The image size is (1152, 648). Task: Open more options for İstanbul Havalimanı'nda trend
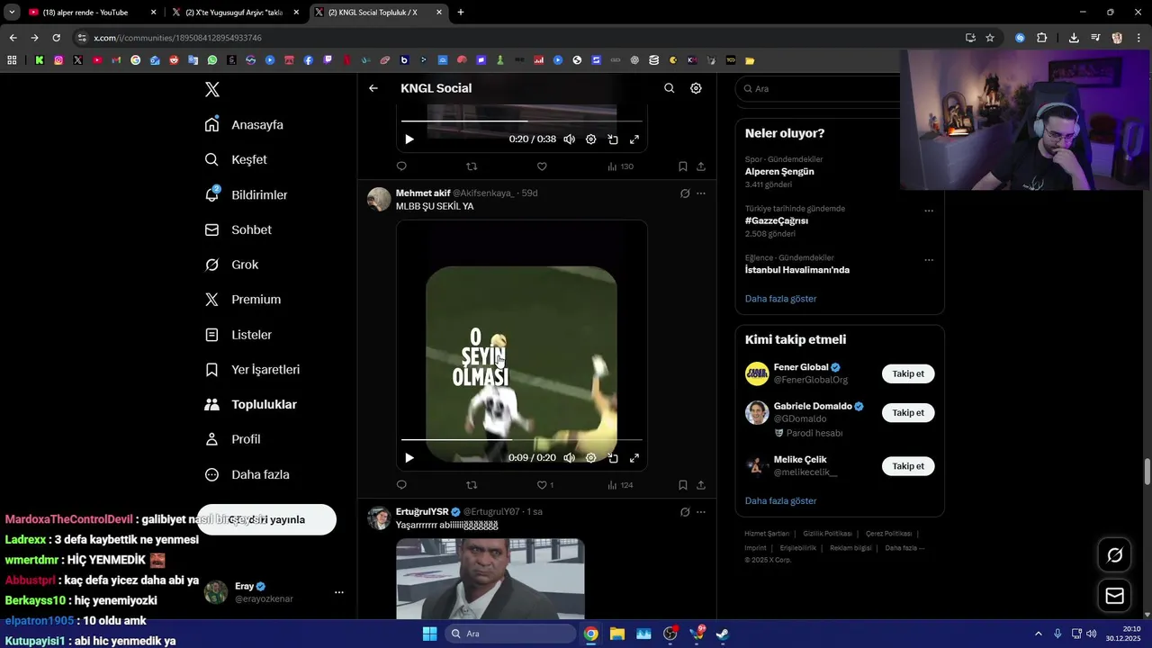pyautogui.click(x=929, y=260)
